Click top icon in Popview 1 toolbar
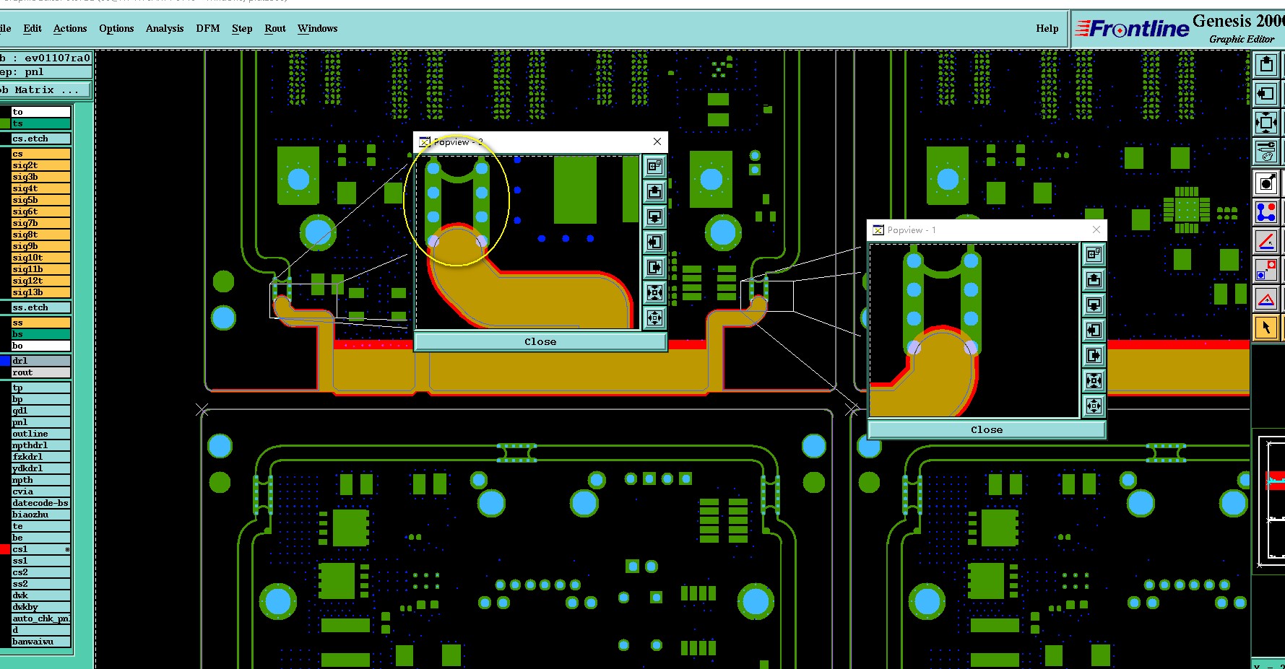This screenshot has height=669, width=1285. pos(1094,254)
